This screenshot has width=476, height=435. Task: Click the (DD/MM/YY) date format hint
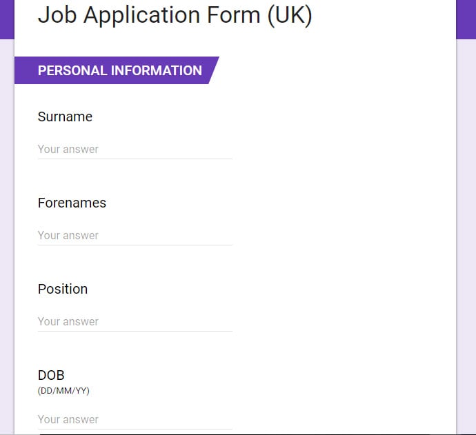pos(63,391)
